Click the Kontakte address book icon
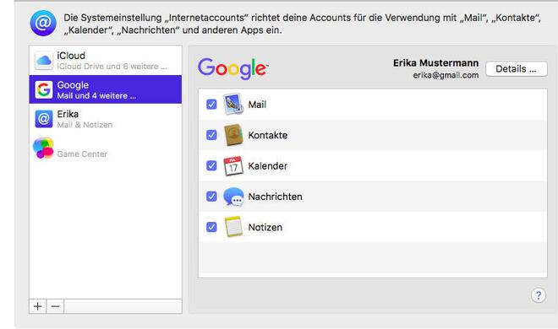The image size is (558, 329). point(233,135)
